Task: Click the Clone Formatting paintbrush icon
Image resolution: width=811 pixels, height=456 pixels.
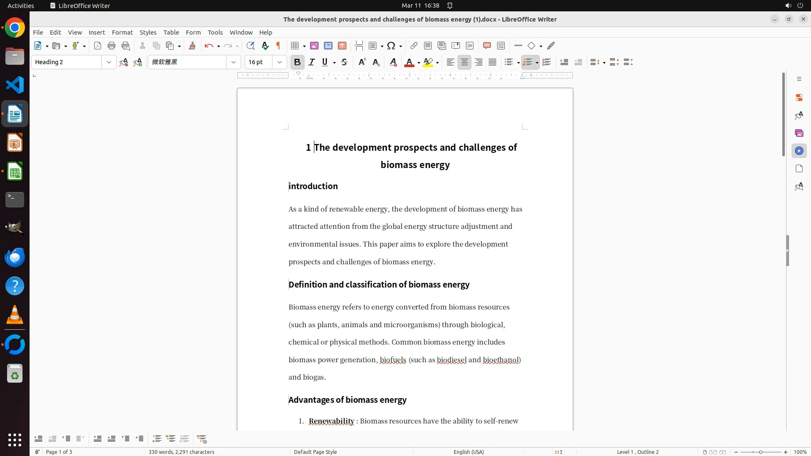Action: [x=192, y=46]
